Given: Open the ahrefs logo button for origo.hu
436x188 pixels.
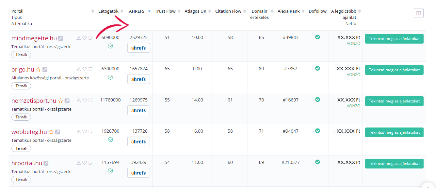Looking at the screenshot, I should coord(138,79).
